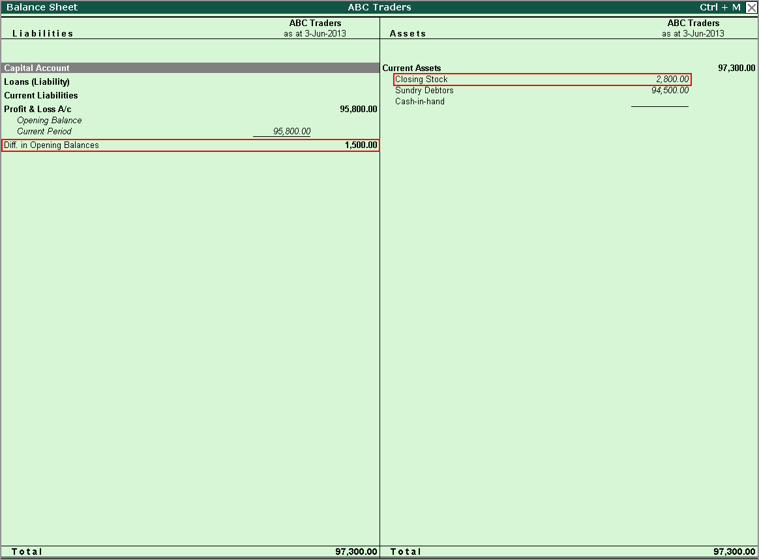
Task: Click the Assets-side Total amount 97,300.00
Action: pos(734,552)
